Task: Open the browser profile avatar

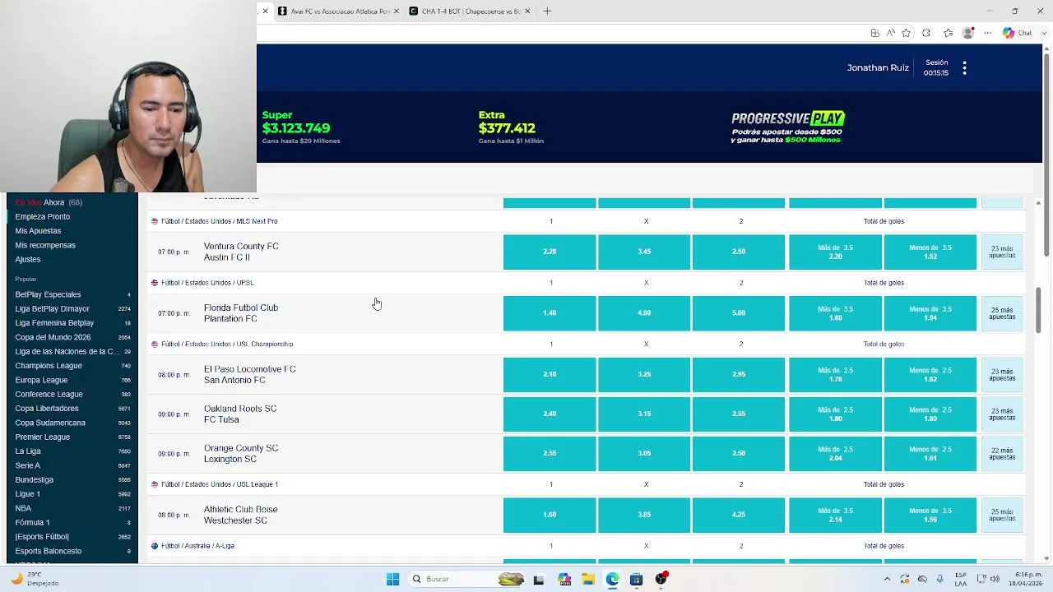Action: [x=968, y=33]
